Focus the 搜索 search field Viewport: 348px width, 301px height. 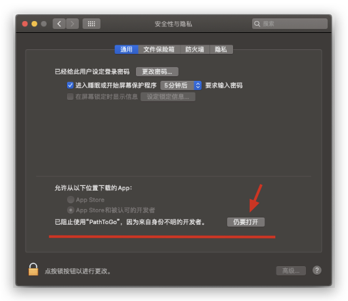click(x=290, y=24)
